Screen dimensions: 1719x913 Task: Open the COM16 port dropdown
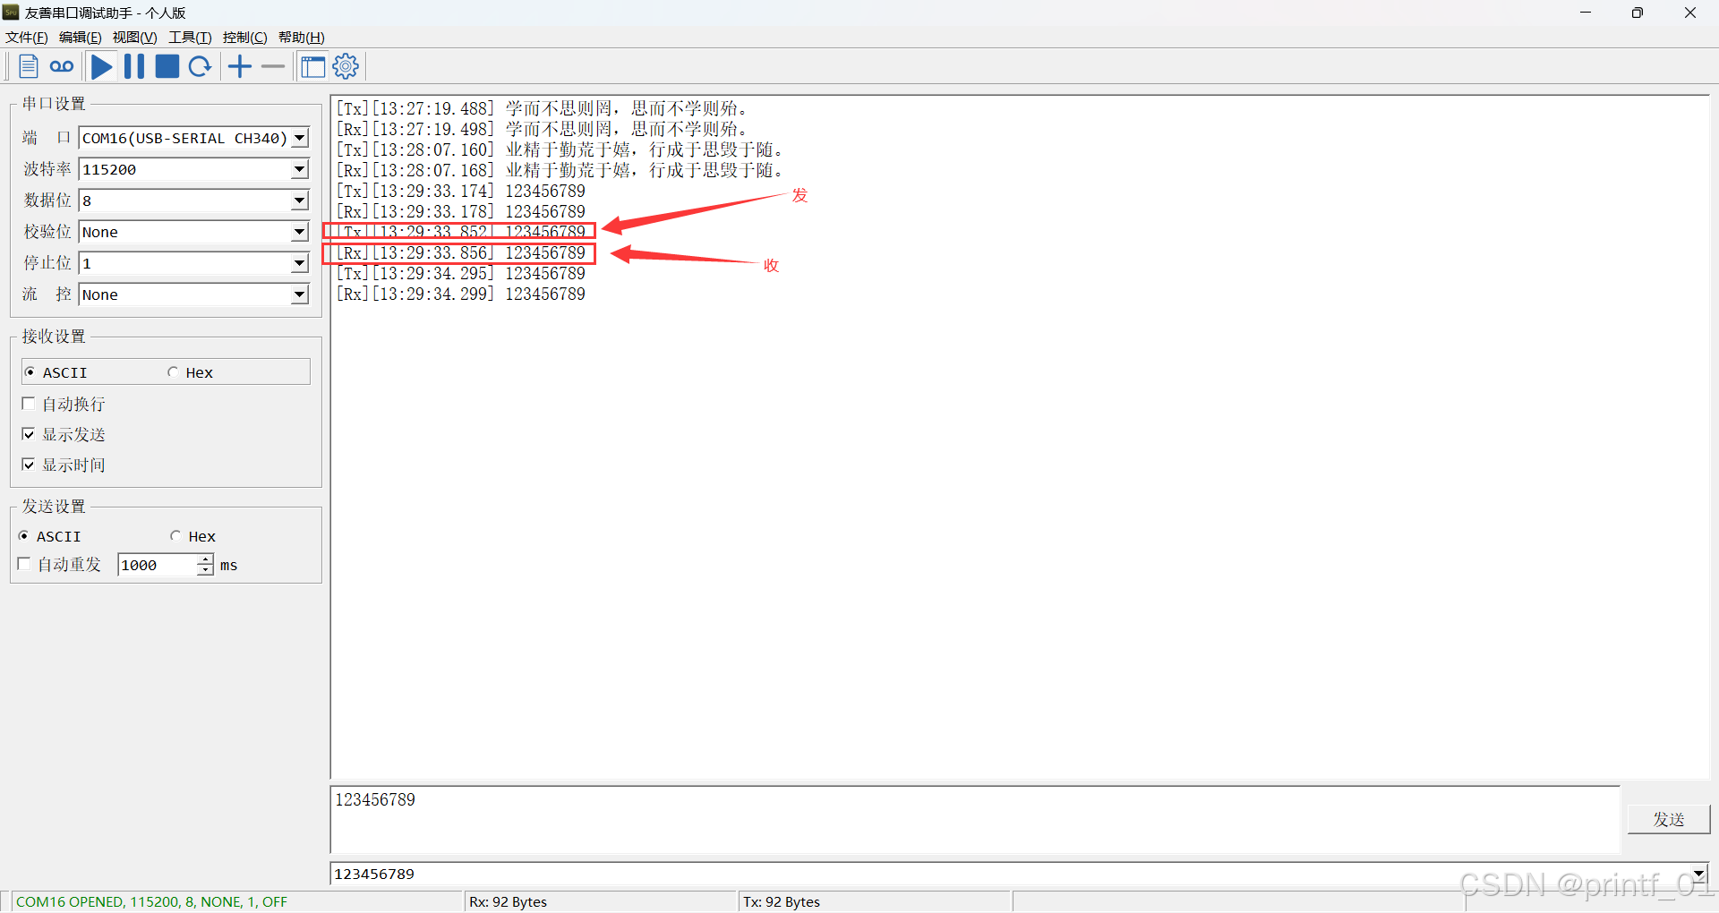[x=300, y=138]
